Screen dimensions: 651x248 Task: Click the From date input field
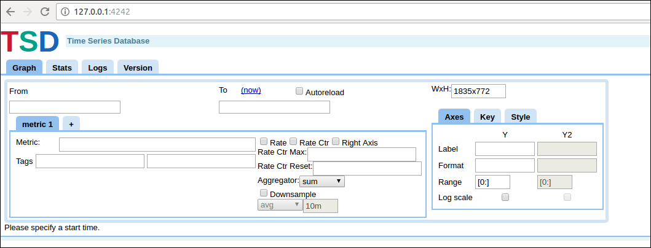coord(65,107)
